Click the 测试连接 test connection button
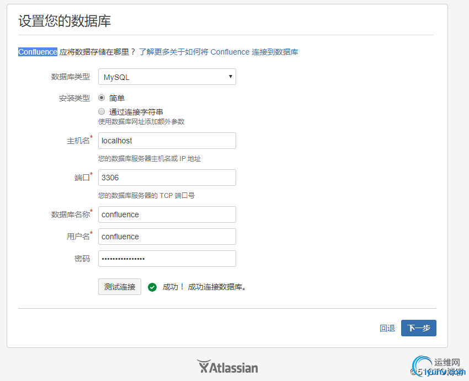This screenshot has height=381, width=469. coord(120,287)
